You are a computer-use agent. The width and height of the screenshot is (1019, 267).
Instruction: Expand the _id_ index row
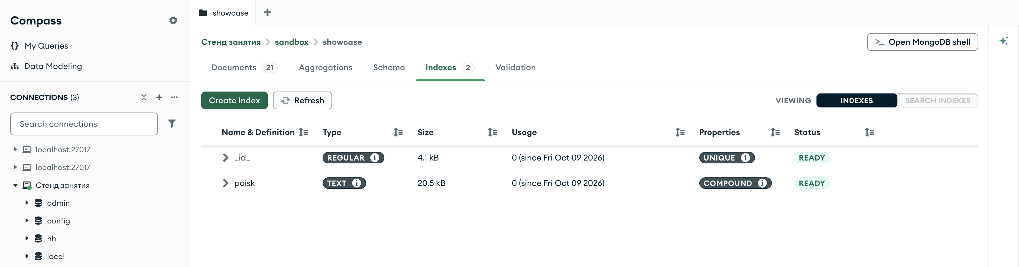[x=225, y=158]
